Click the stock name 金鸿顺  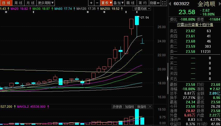pyautogui.click(x=206, y=4)
